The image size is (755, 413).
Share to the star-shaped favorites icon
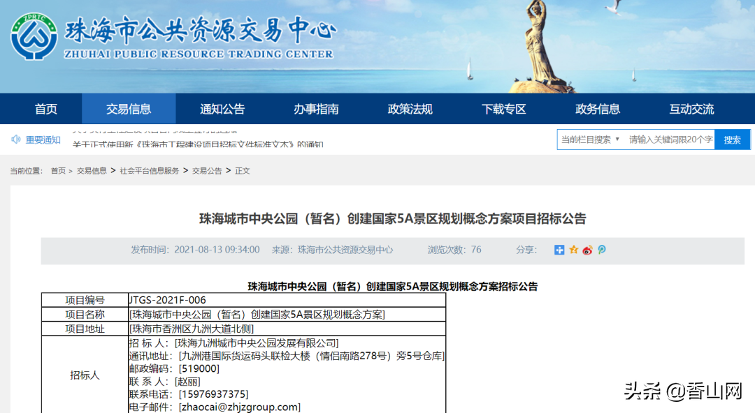[573, 250]
